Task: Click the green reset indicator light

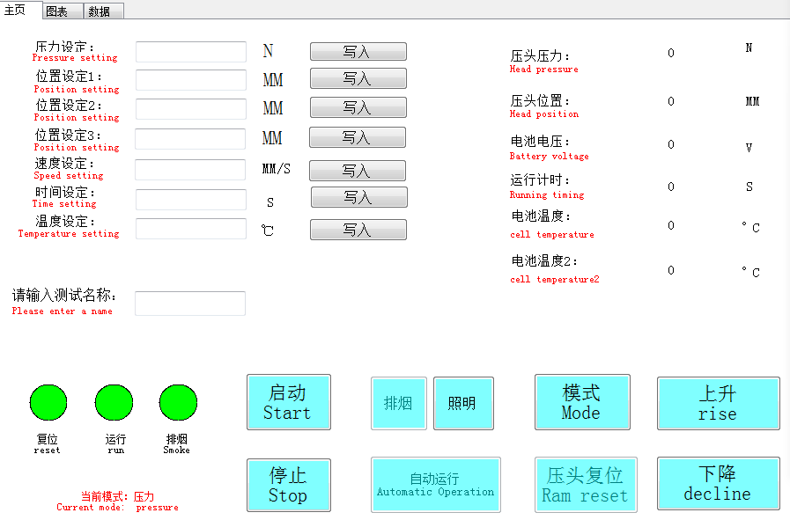Action: point(48,403)
